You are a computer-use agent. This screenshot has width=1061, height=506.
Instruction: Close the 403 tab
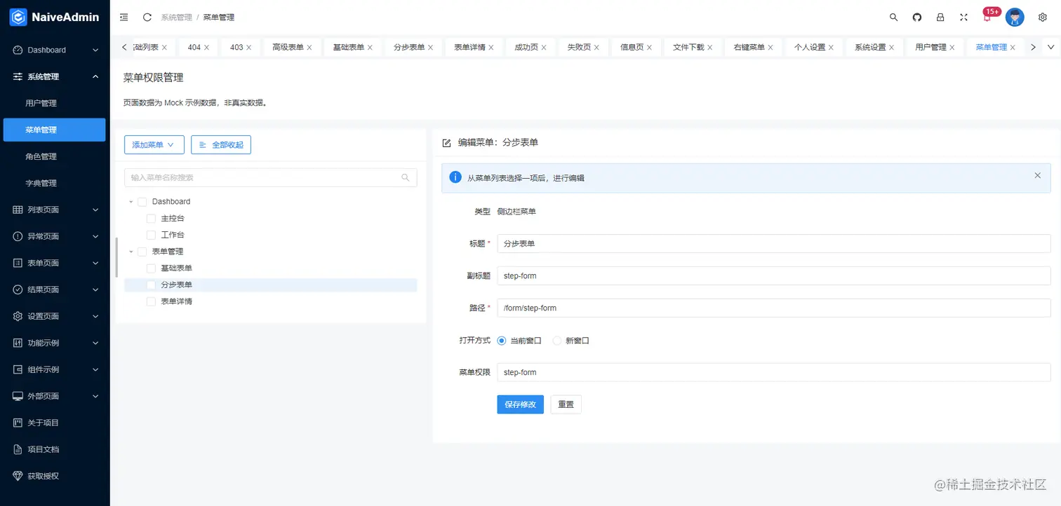pos(249,48)
